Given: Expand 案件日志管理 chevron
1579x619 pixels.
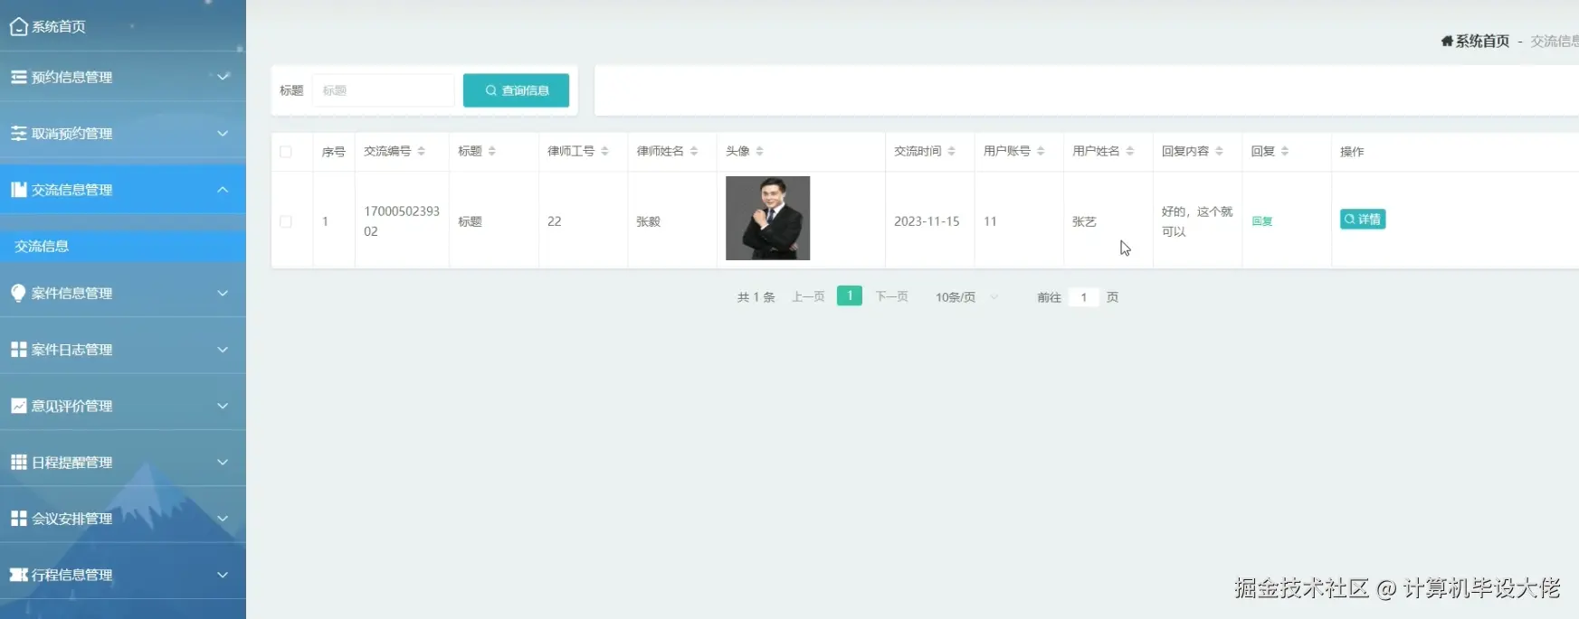Looking at the screenshot, I should 223,349.
